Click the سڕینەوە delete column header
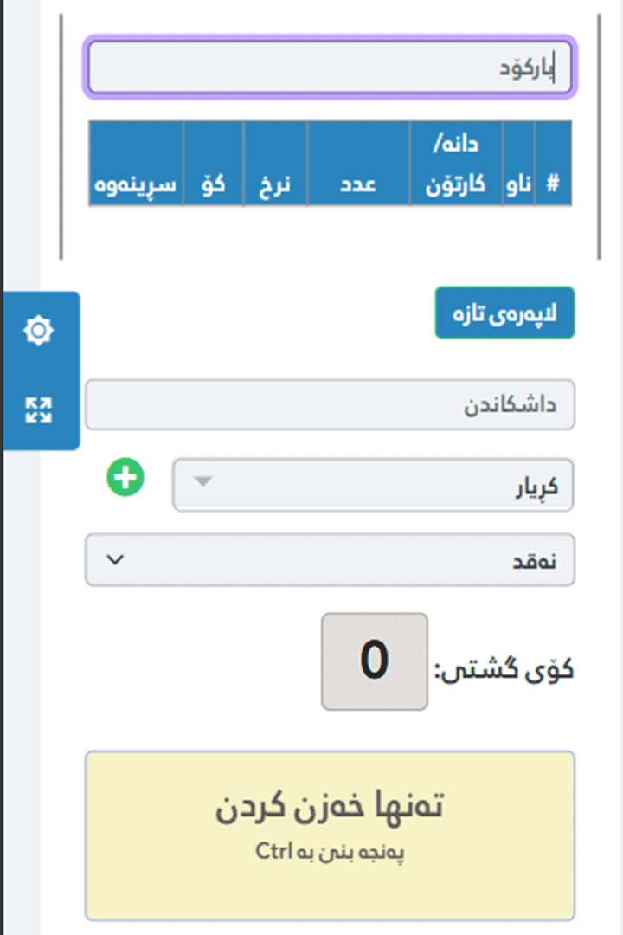The width and height of the screenshot is (623, 935). (x=136, y=185)
